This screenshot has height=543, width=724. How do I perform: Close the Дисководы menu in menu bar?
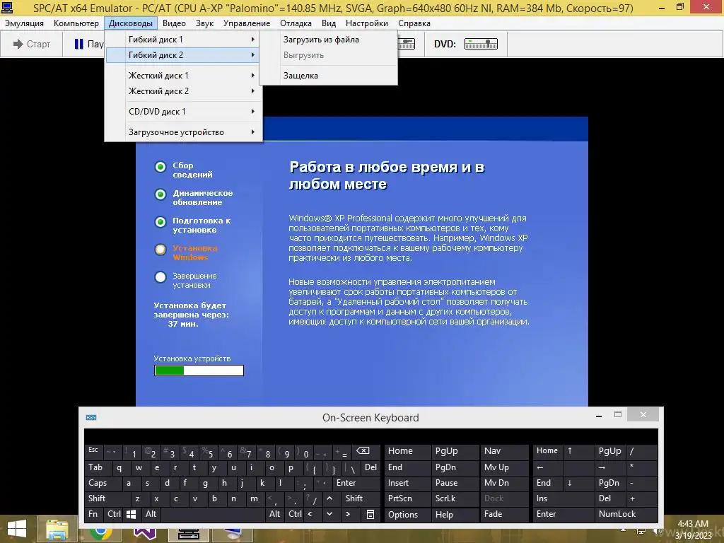(x=131, y=23)
